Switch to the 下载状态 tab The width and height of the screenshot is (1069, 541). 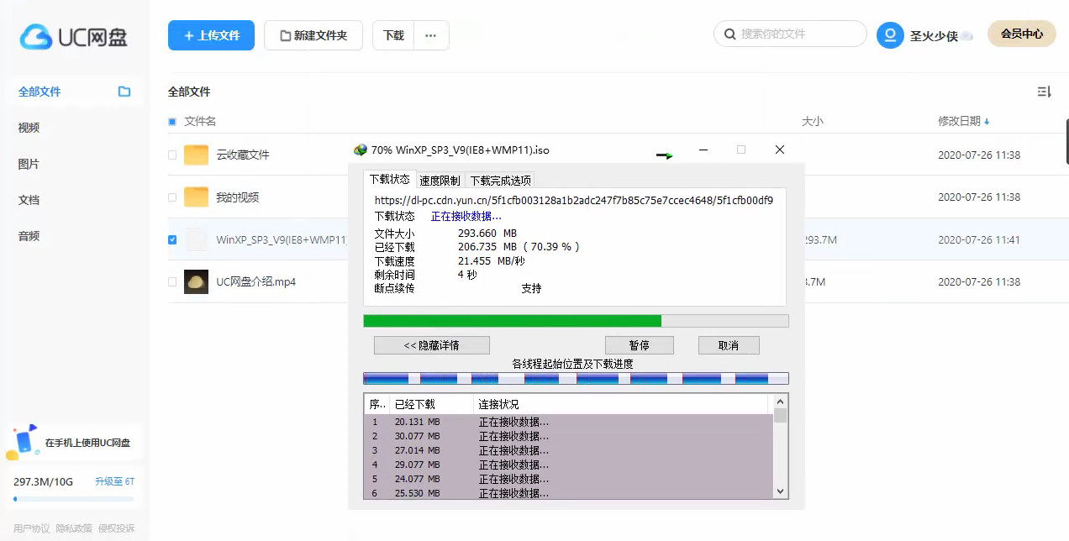coord(390,180)
